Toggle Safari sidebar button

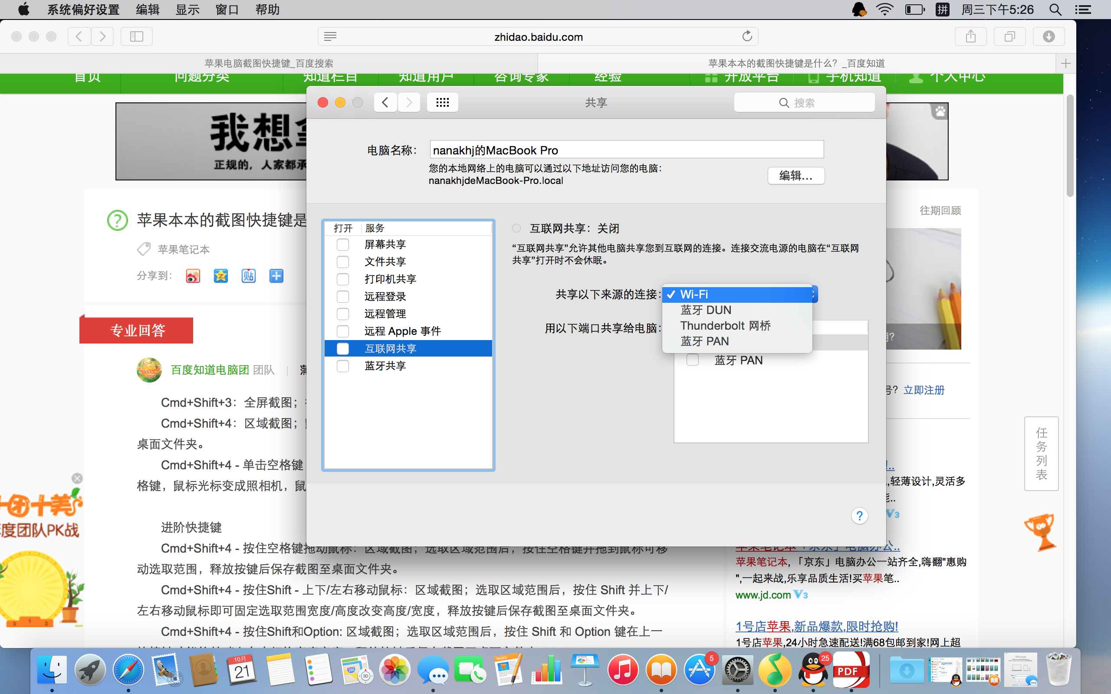point(137,36)
